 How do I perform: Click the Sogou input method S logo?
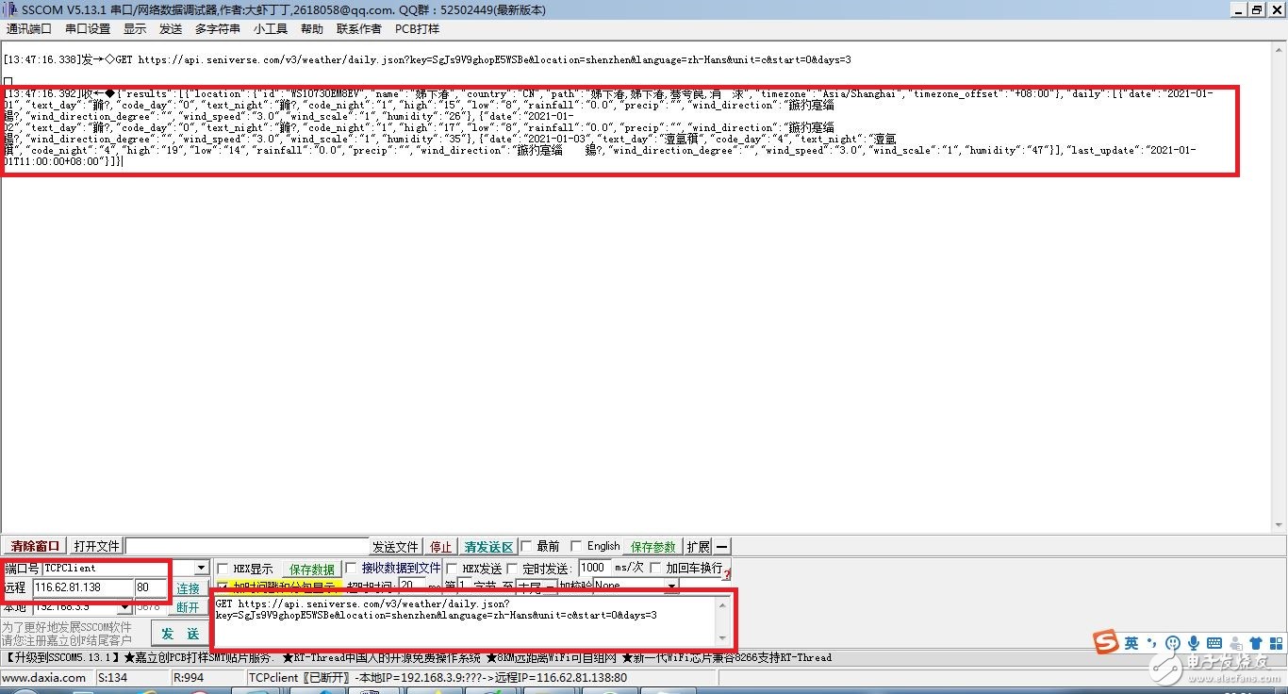coord(1107,642)
